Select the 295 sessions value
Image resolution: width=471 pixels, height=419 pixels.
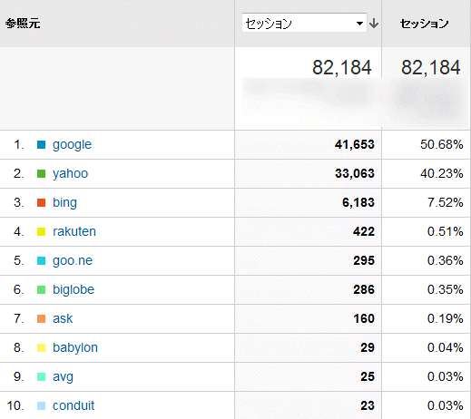pyautogui.click(x=364, y=261)
